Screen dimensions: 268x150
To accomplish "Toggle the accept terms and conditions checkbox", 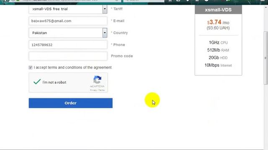I will [31, 67].
